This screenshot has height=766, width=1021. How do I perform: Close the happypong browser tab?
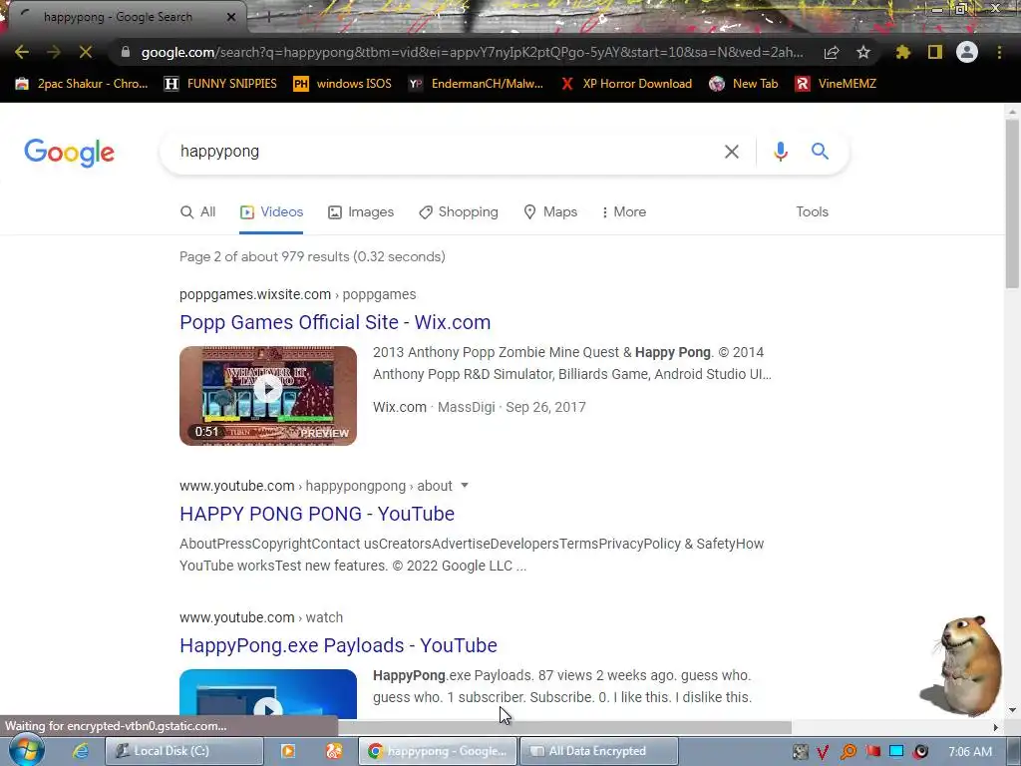231,17
